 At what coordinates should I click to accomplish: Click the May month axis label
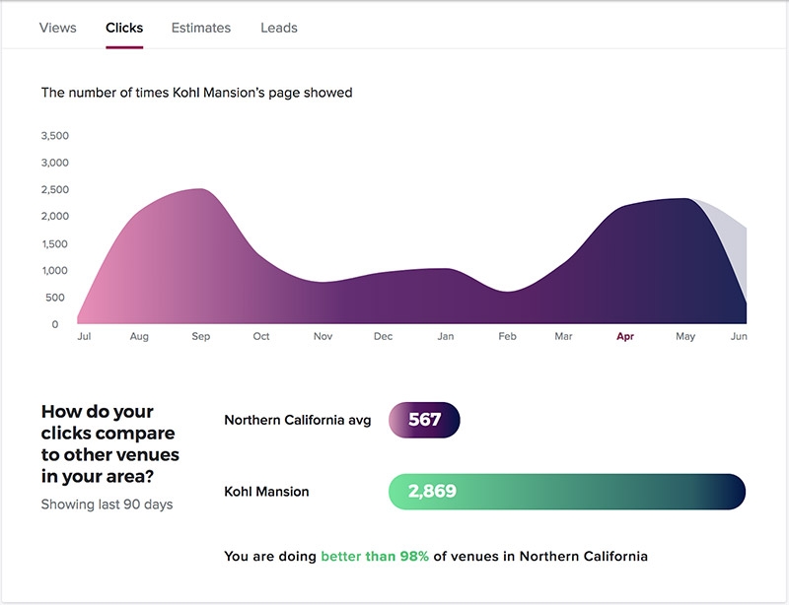click(684, 336)
